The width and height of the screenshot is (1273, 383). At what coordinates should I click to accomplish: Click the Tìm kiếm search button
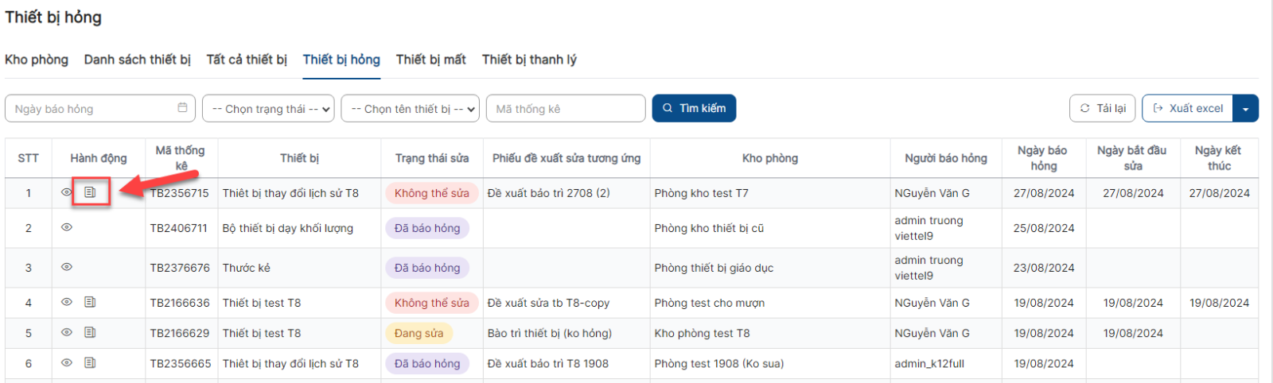[x=694, y=108]
